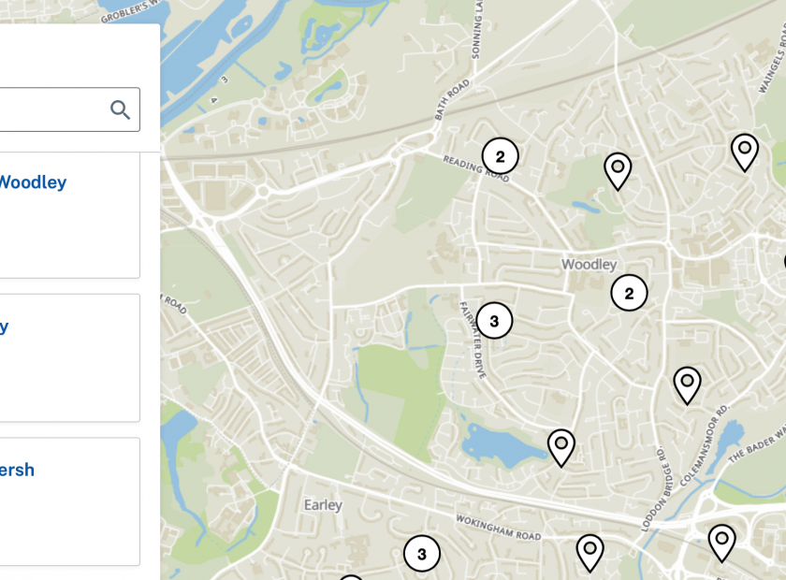786x580 pixels.
Task: Click the "2" cluster marker in central Woodley
Action: point(628,293)
